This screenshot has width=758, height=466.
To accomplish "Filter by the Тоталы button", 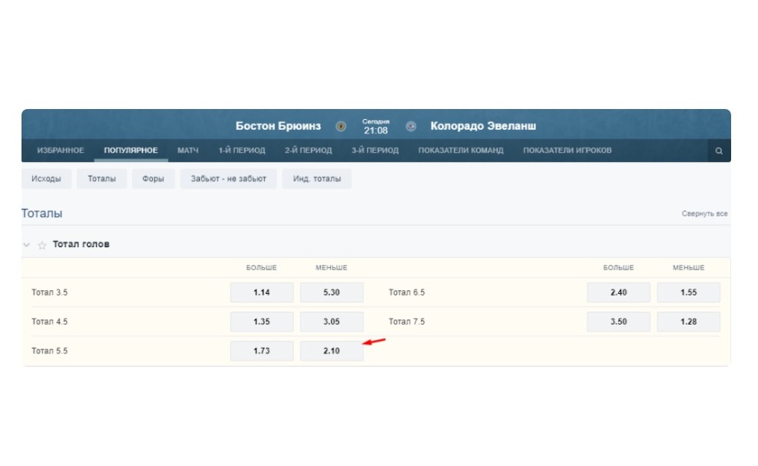I will (x=101, y=179).
